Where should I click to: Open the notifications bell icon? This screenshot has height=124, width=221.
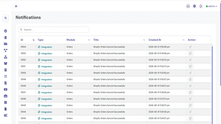pos(201,6)
